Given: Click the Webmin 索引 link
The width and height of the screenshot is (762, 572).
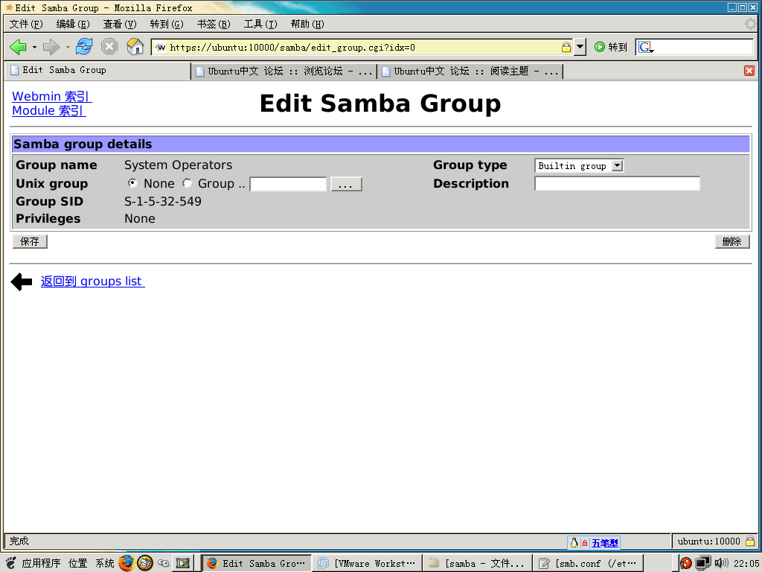Looking at the screenshot, I should [52, 96].
